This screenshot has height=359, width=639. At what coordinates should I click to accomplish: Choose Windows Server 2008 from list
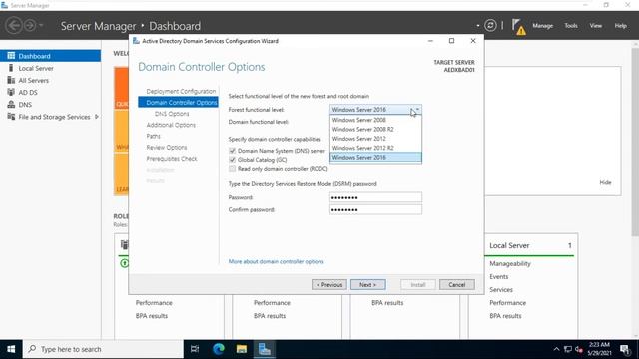tap(375, 120)
